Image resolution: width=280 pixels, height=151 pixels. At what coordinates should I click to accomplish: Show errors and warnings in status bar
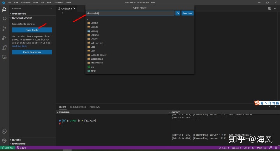coord(21,148)
